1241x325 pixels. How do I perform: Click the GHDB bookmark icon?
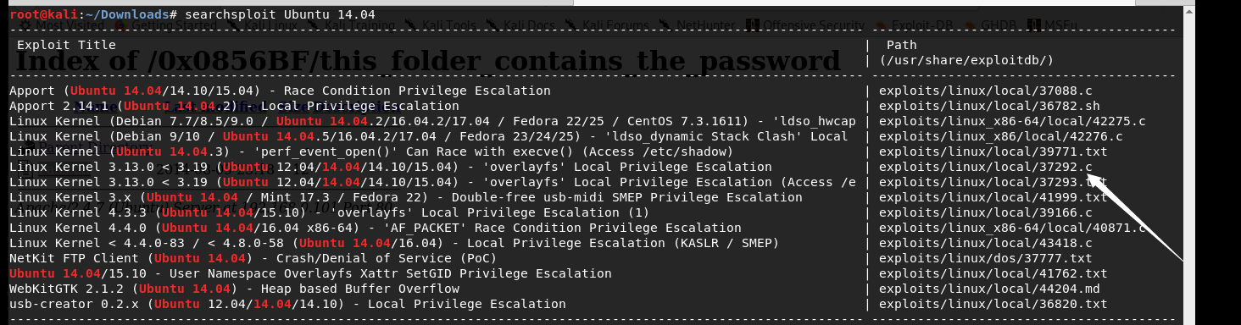(970, 25)
